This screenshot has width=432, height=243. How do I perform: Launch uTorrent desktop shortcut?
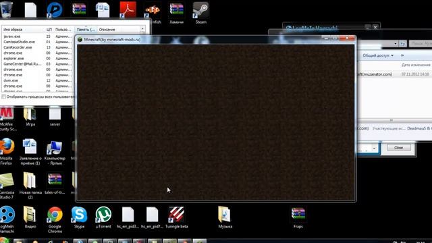[x=103, y=217]
